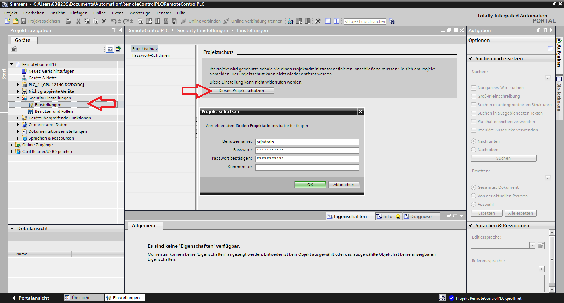
Task: Open the Editiersprache dropdown
Action: (x=532, y=246)
